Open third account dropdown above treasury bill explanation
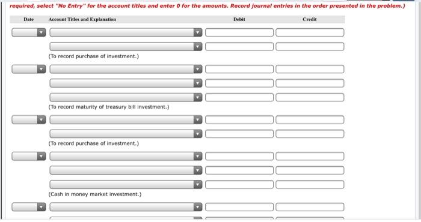Viewport: 421px width, 222px height. pyautogui.click(x=126, y=97)
